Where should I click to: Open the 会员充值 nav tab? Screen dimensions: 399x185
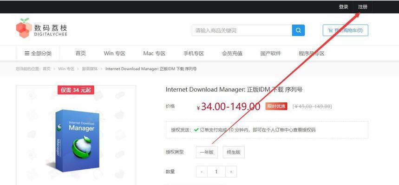click(232, 54)
